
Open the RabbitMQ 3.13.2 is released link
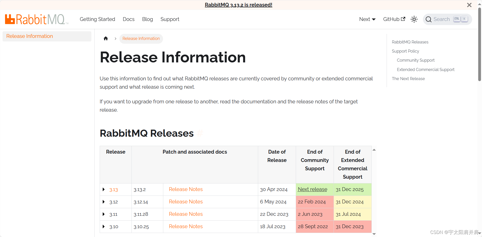point(238,5)
